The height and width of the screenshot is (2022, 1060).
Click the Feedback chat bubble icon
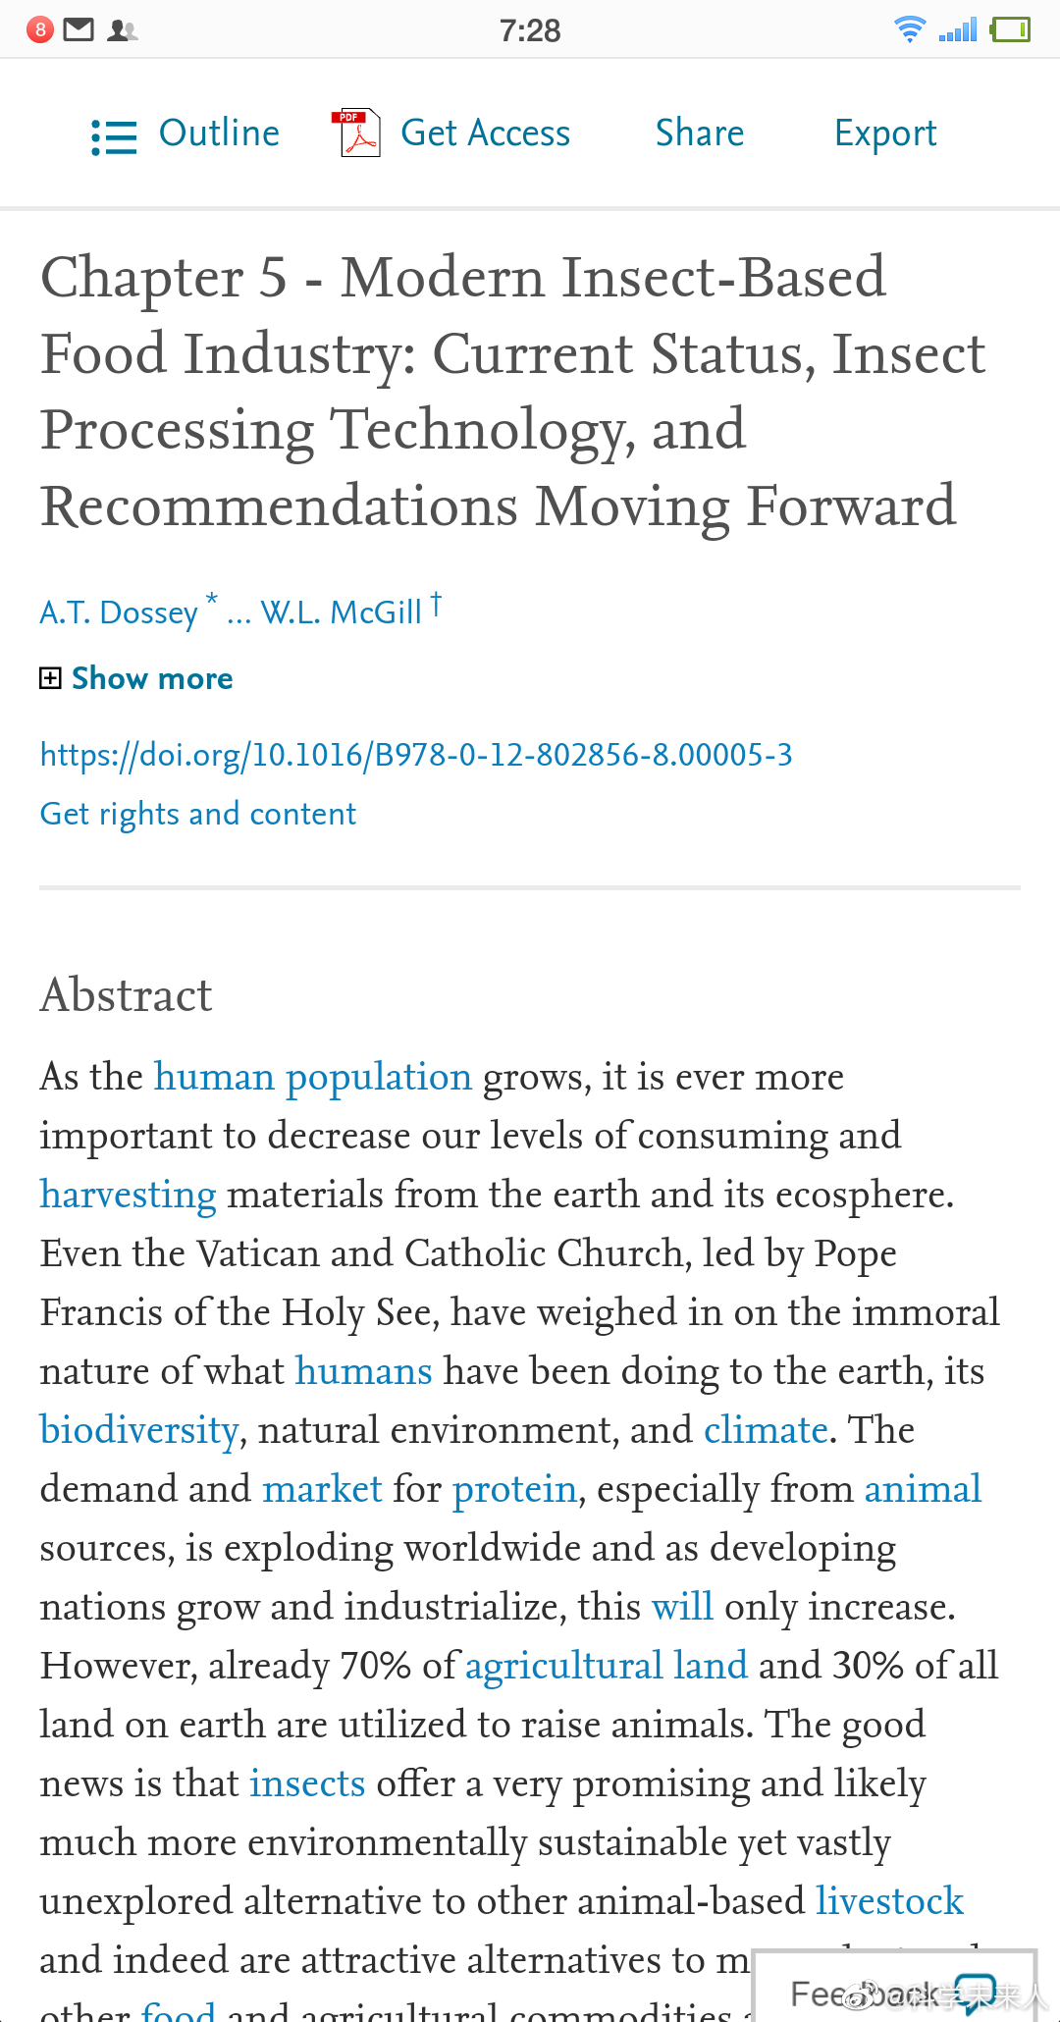coord(975,1993)
